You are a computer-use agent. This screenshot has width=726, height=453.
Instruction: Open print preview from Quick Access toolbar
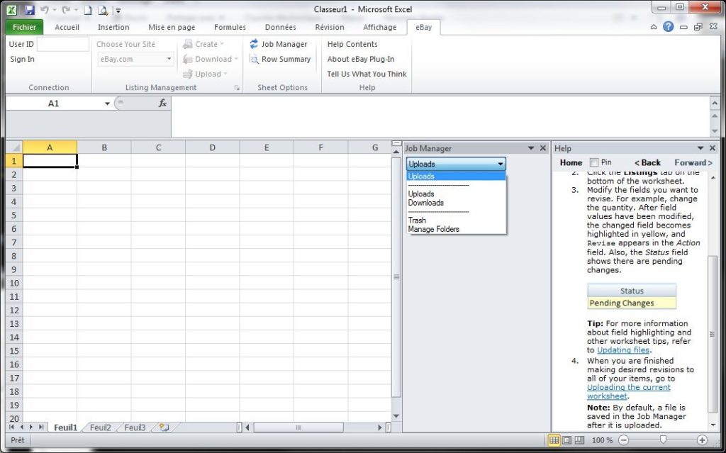click(x=103, y=10)
